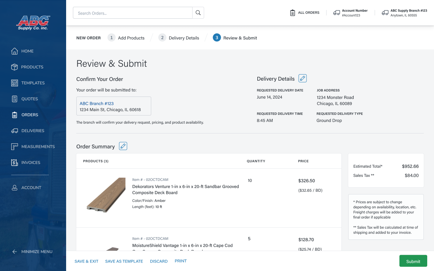434x271 pixels.
Task: Click the Account person icon
Action: [x=15, y=188]
